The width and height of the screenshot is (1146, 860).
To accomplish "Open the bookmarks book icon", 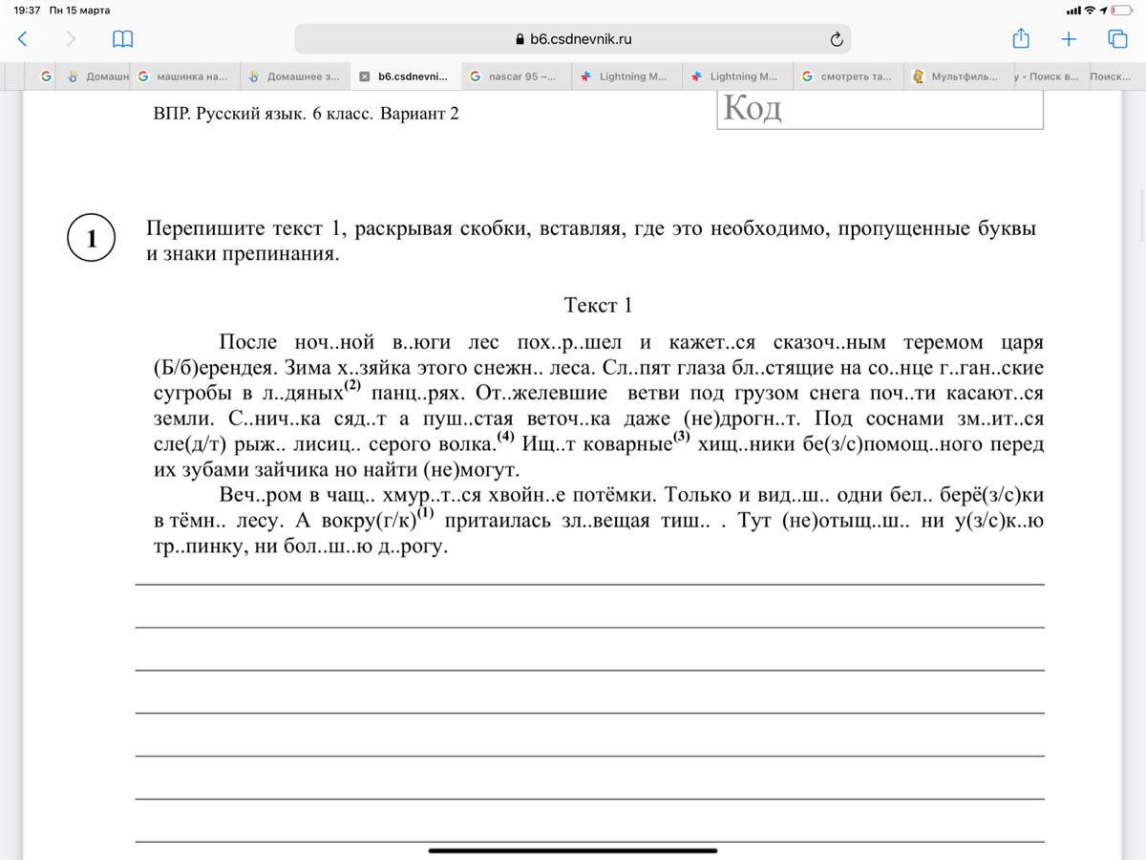I will (122, 39).
